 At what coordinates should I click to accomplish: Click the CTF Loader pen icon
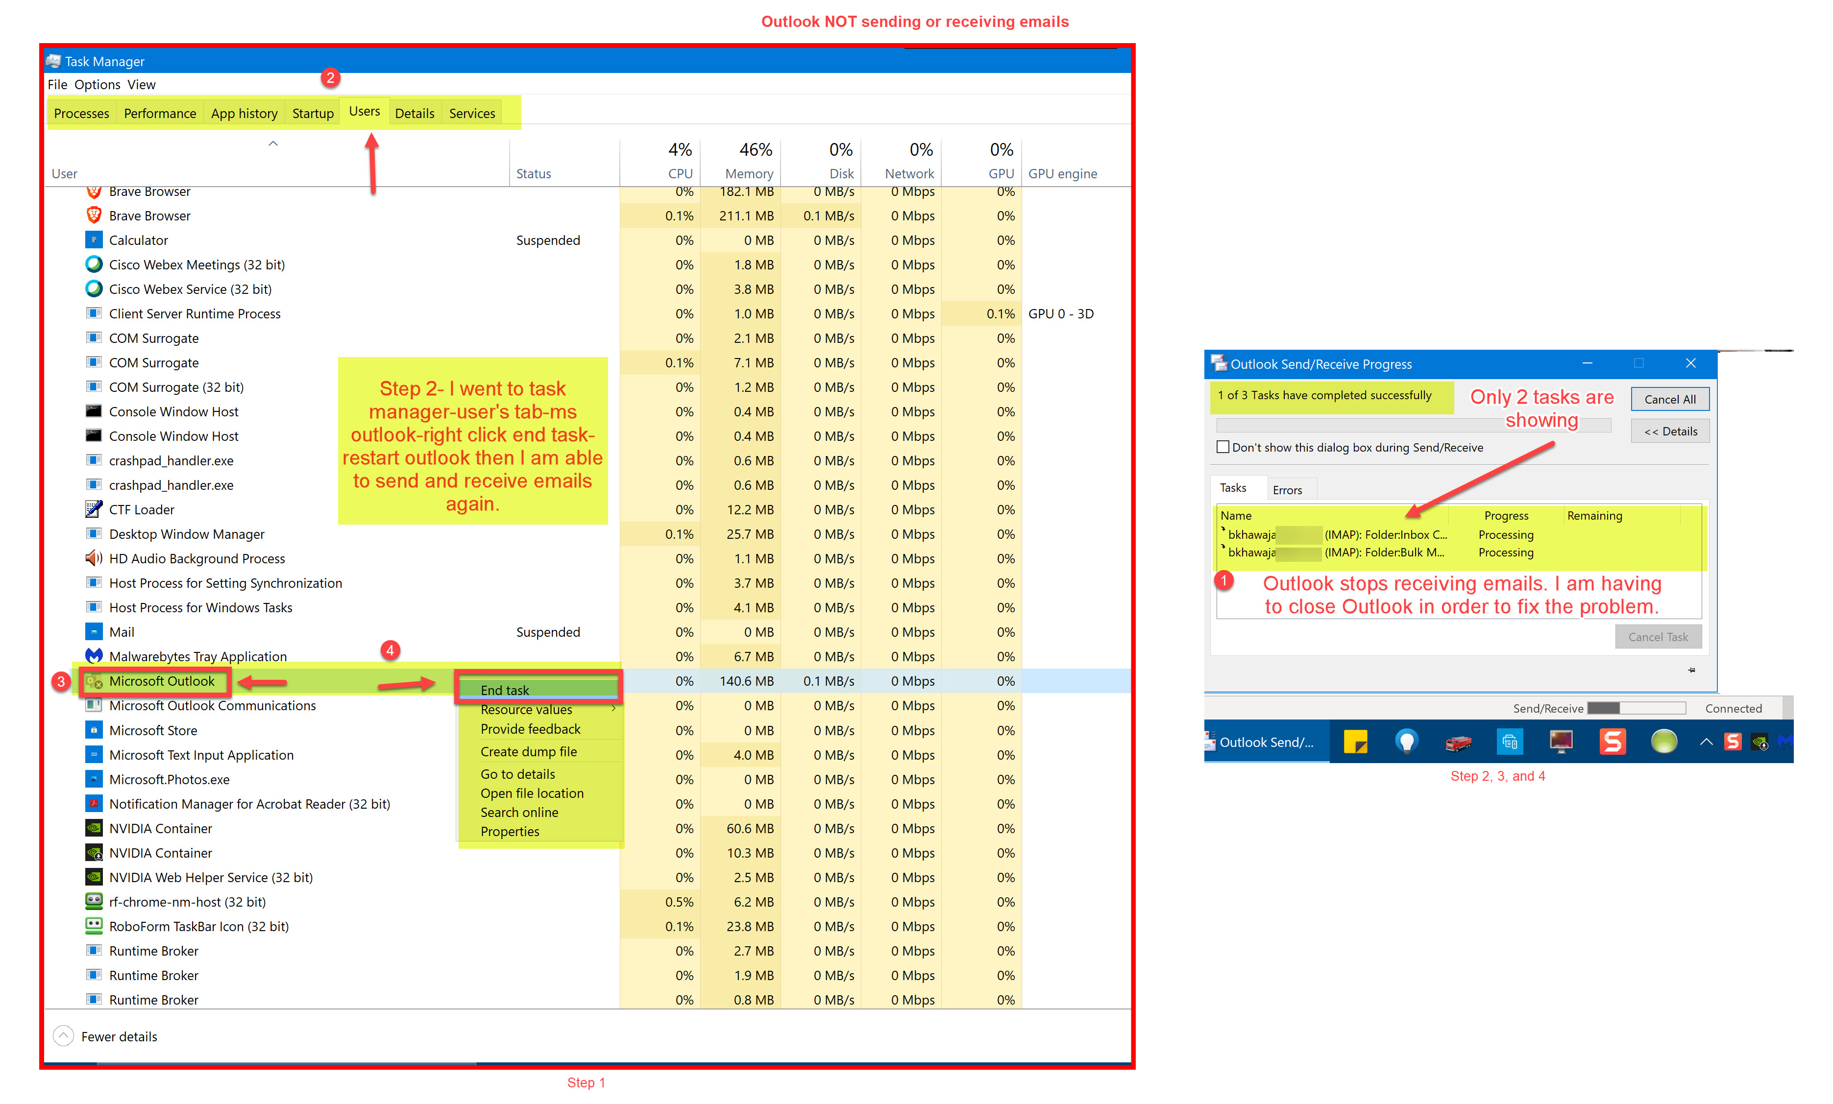click(x=94, y=509)
